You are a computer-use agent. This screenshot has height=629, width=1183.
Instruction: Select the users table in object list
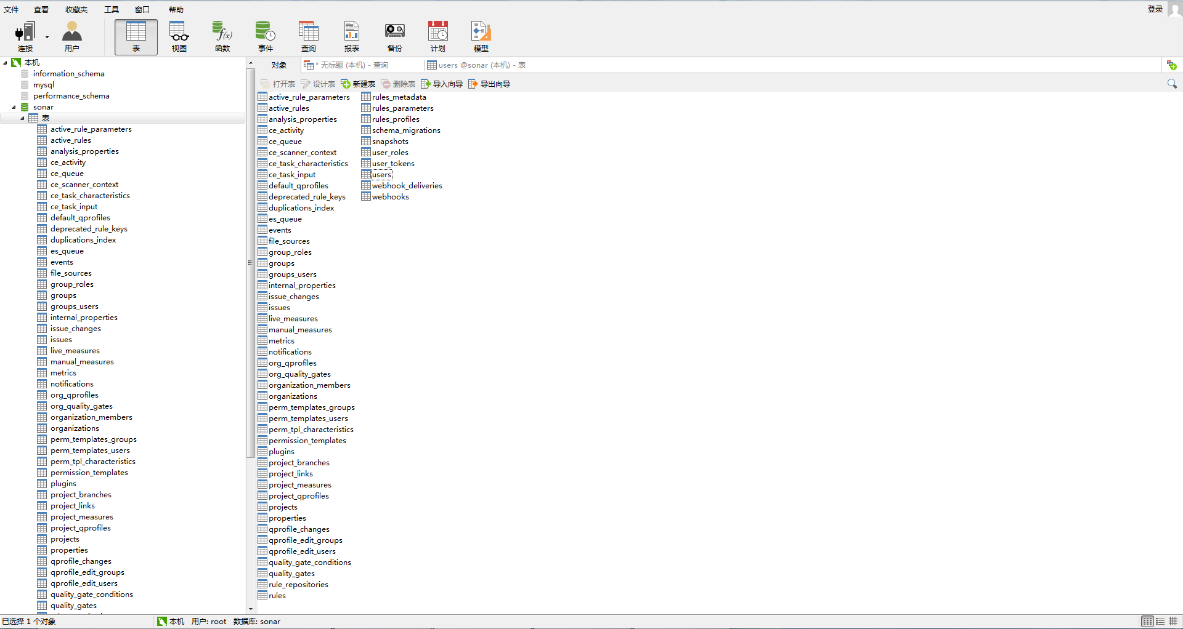click(381, 175)
